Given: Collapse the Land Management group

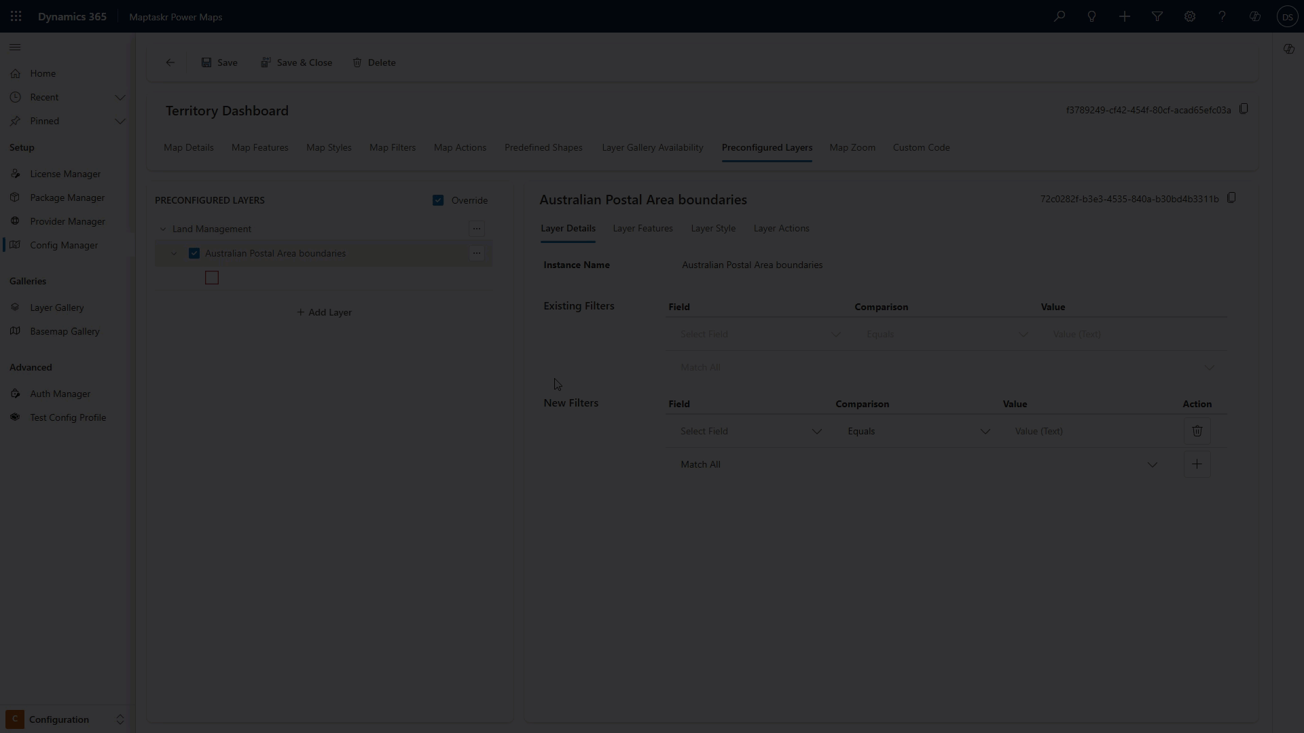Looking at the screenshot, I should point(163,229).
